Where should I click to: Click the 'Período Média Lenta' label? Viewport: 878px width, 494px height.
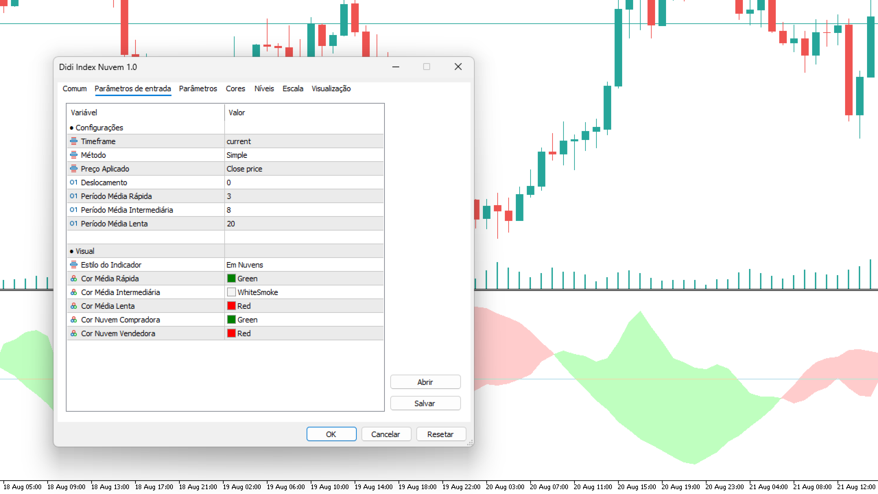point(115,224)
